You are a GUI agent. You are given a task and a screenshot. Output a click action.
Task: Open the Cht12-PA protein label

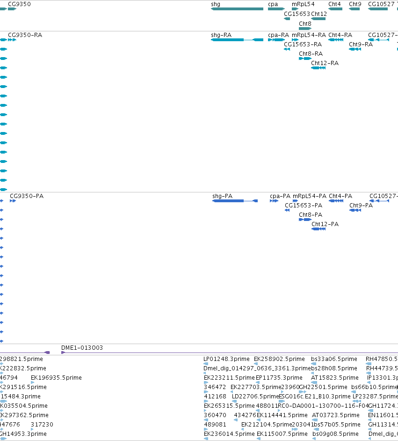tap(325, 224)
